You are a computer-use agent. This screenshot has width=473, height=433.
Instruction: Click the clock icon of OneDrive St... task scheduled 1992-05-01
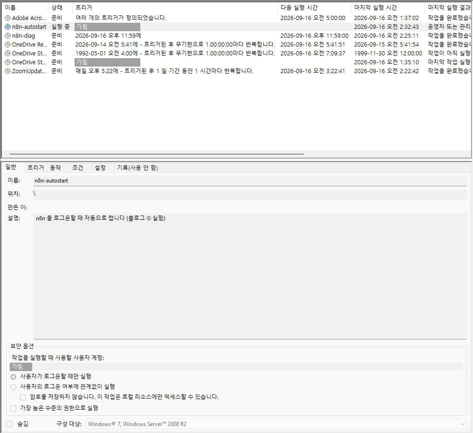(7, 54)
